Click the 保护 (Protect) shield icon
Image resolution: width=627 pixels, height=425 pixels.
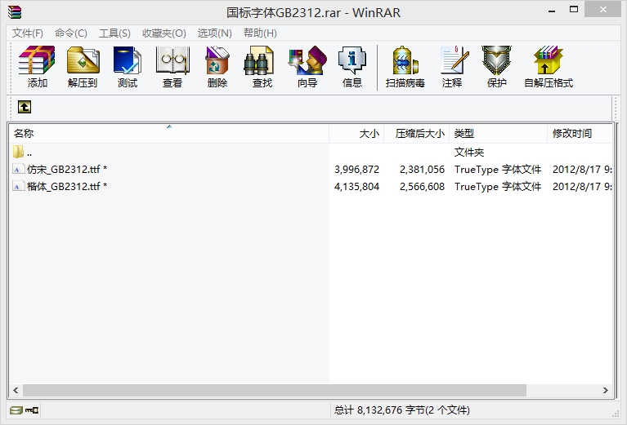496,60
